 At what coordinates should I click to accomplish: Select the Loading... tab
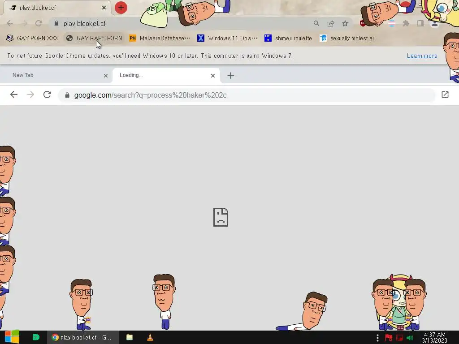coord(166,75)
